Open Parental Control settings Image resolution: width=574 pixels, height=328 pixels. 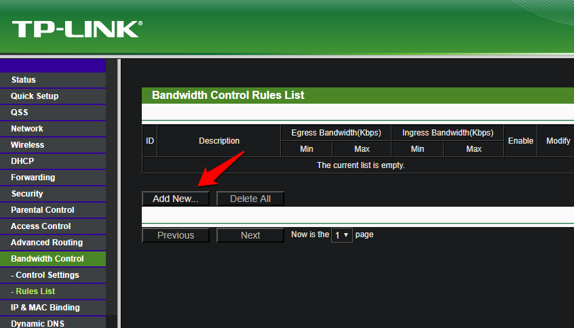(53, 210)
